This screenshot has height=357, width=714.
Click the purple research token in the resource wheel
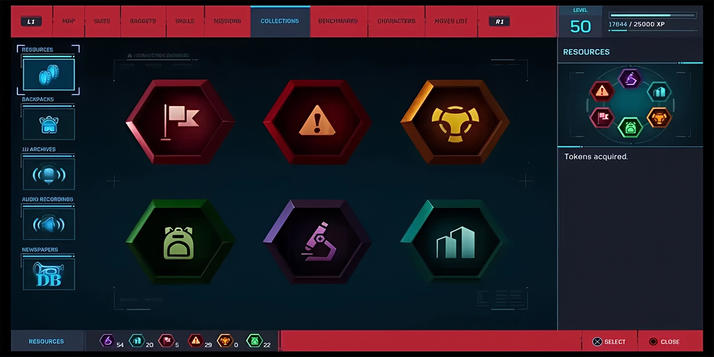[630, 79]
